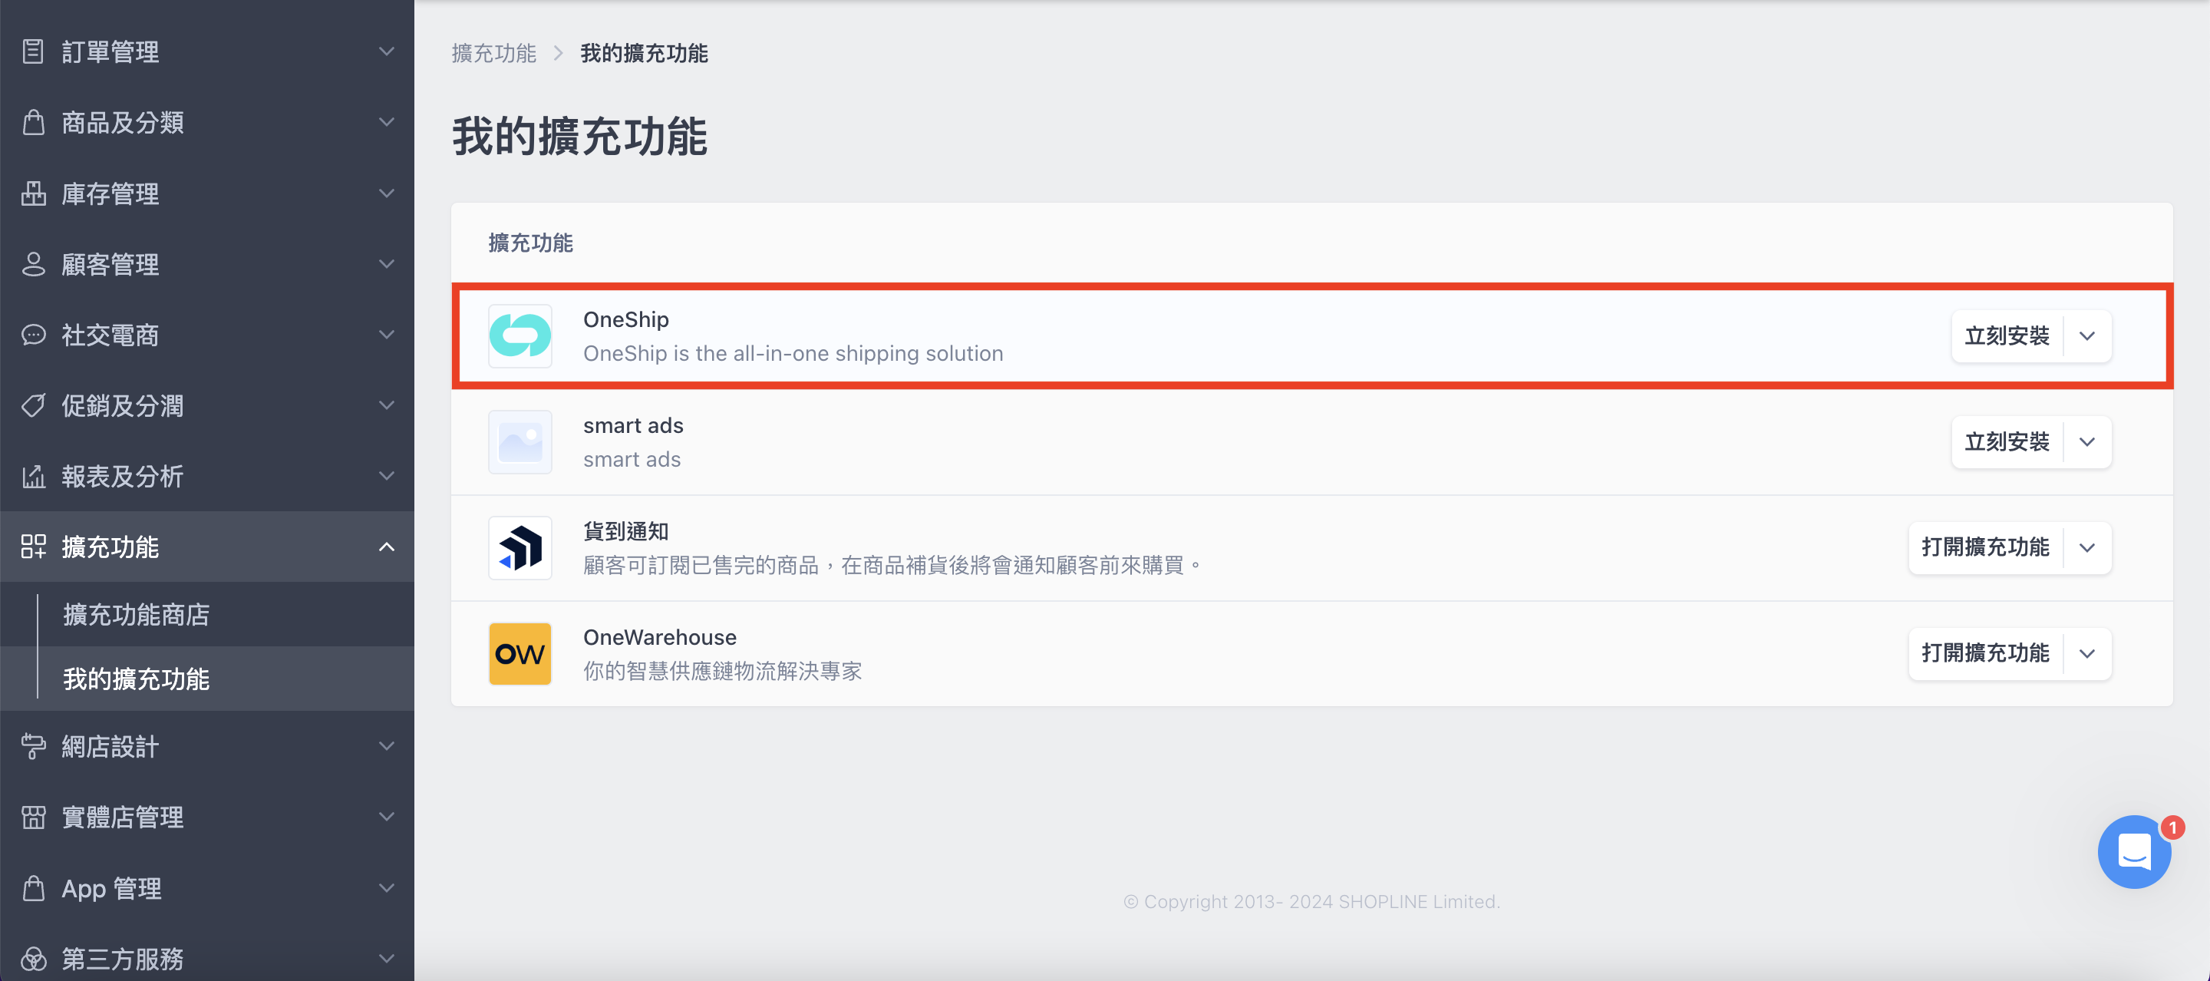Click the 貨到通知 extension title
Image resolution: width=2210 pixels, height=981 pixels.
[625, 531]
